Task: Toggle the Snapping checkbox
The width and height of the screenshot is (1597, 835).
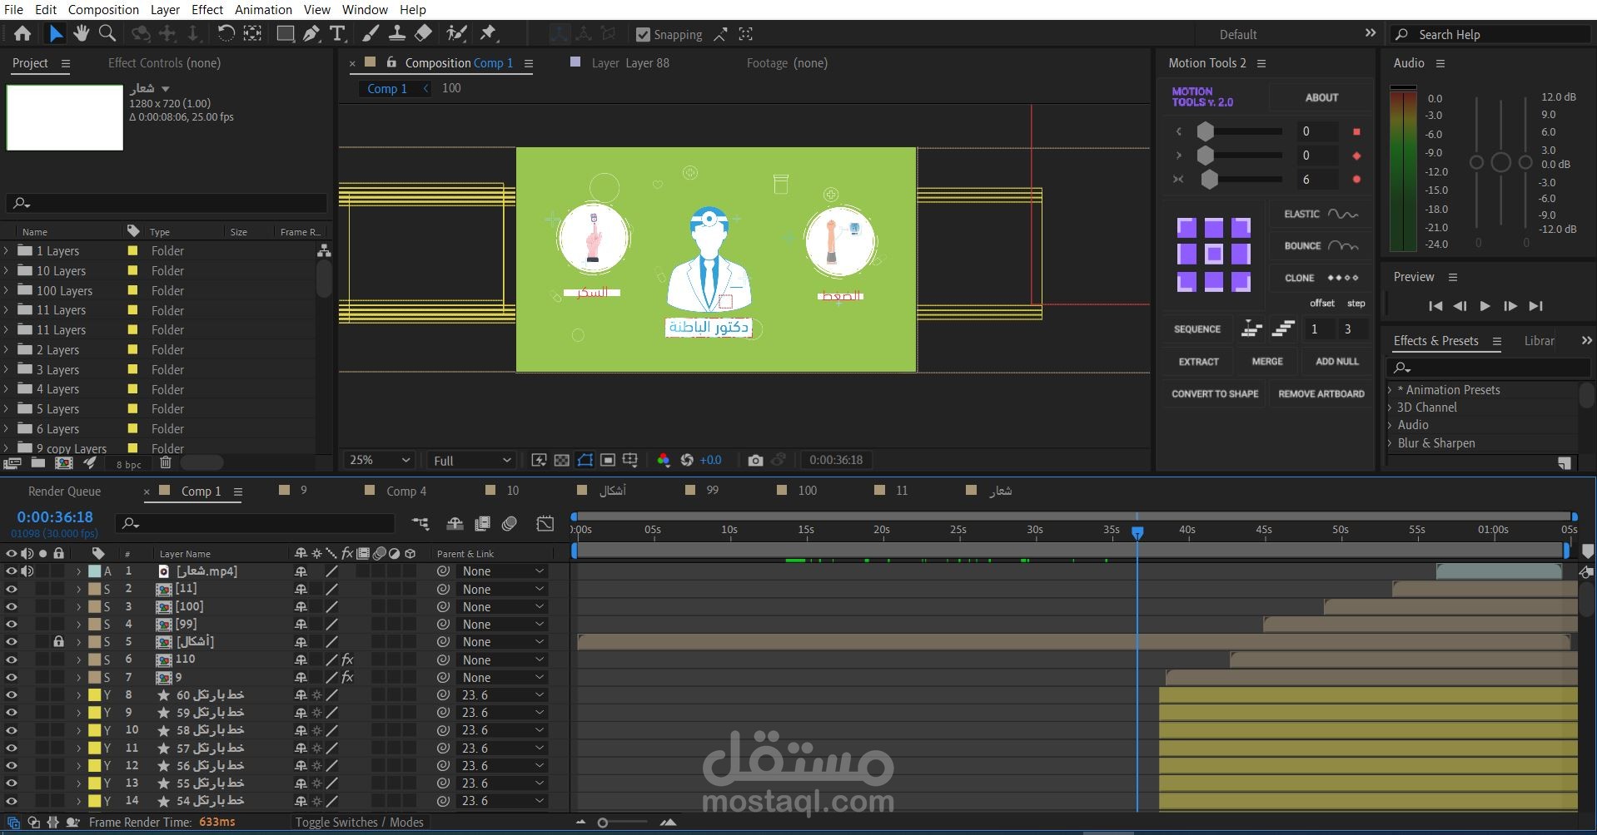Action: coord(643,34)
